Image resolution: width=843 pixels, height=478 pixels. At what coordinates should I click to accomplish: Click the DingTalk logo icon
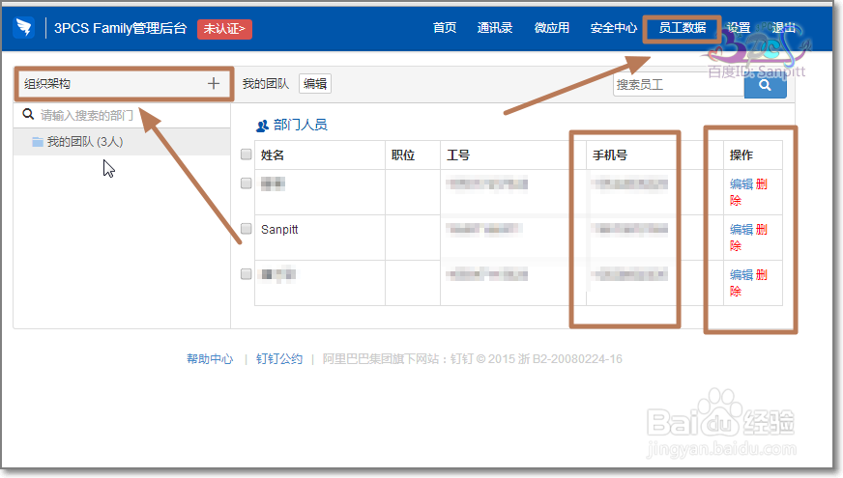(24, 27)
